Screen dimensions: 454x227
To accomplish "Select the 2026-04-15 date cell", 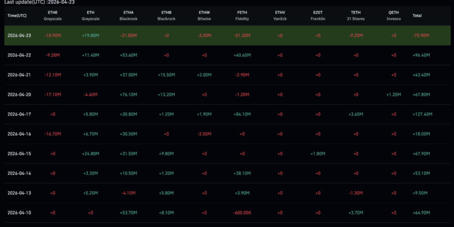I will pos(19,154).
